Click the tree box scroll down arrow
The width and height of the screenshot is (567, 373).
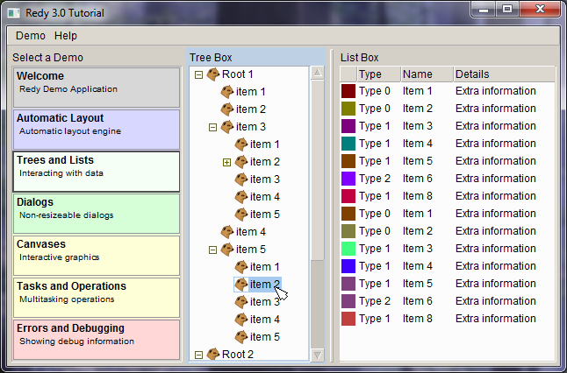click(x=318, y=355)
